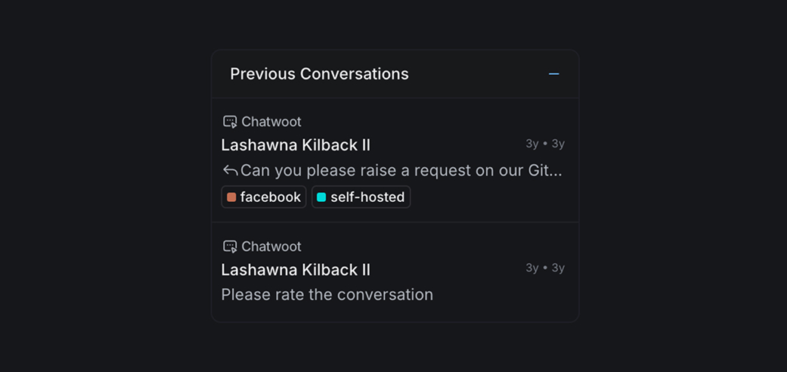Open the 'Can you please raise a request' message preview
The height and width of the screenshot is (372, 787).
tap(401, 171)
